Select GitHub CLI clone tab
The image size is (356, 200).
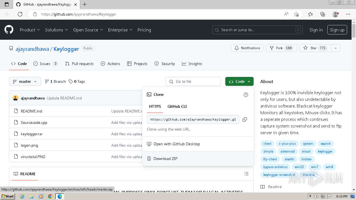click(x=177, y=106)
